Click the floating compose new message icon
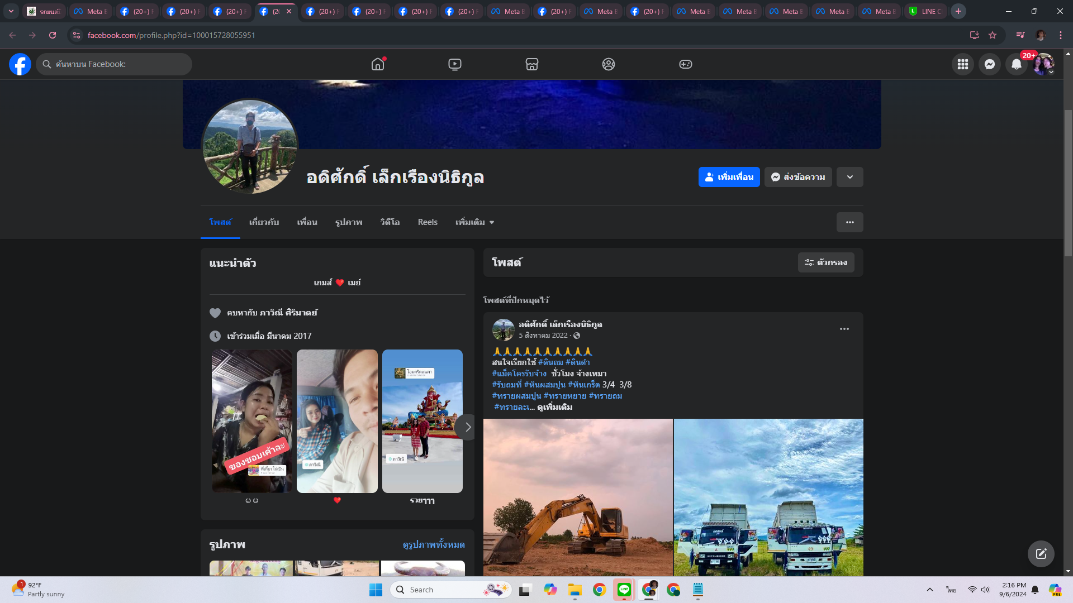The height and width of the screenshot is (603, 1073). point(1041,554)
